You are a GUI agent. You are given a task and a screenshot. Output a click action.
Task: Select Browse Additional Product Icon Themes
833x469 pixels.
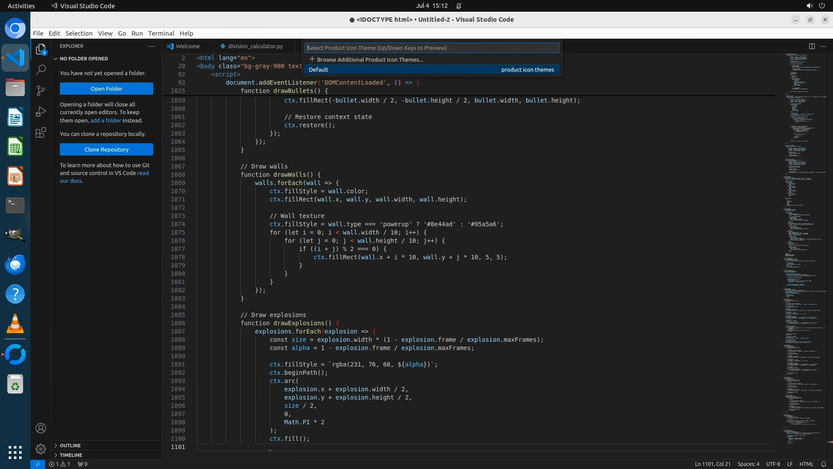tap(370, 59)
